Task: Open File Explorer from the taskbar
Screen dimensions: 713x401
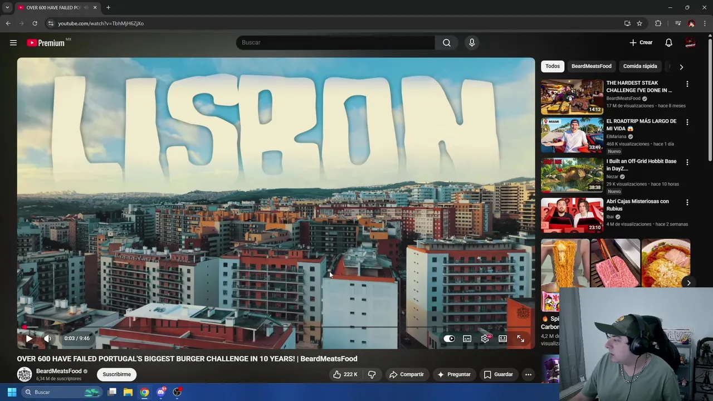Action: click(x=128, y=392)
